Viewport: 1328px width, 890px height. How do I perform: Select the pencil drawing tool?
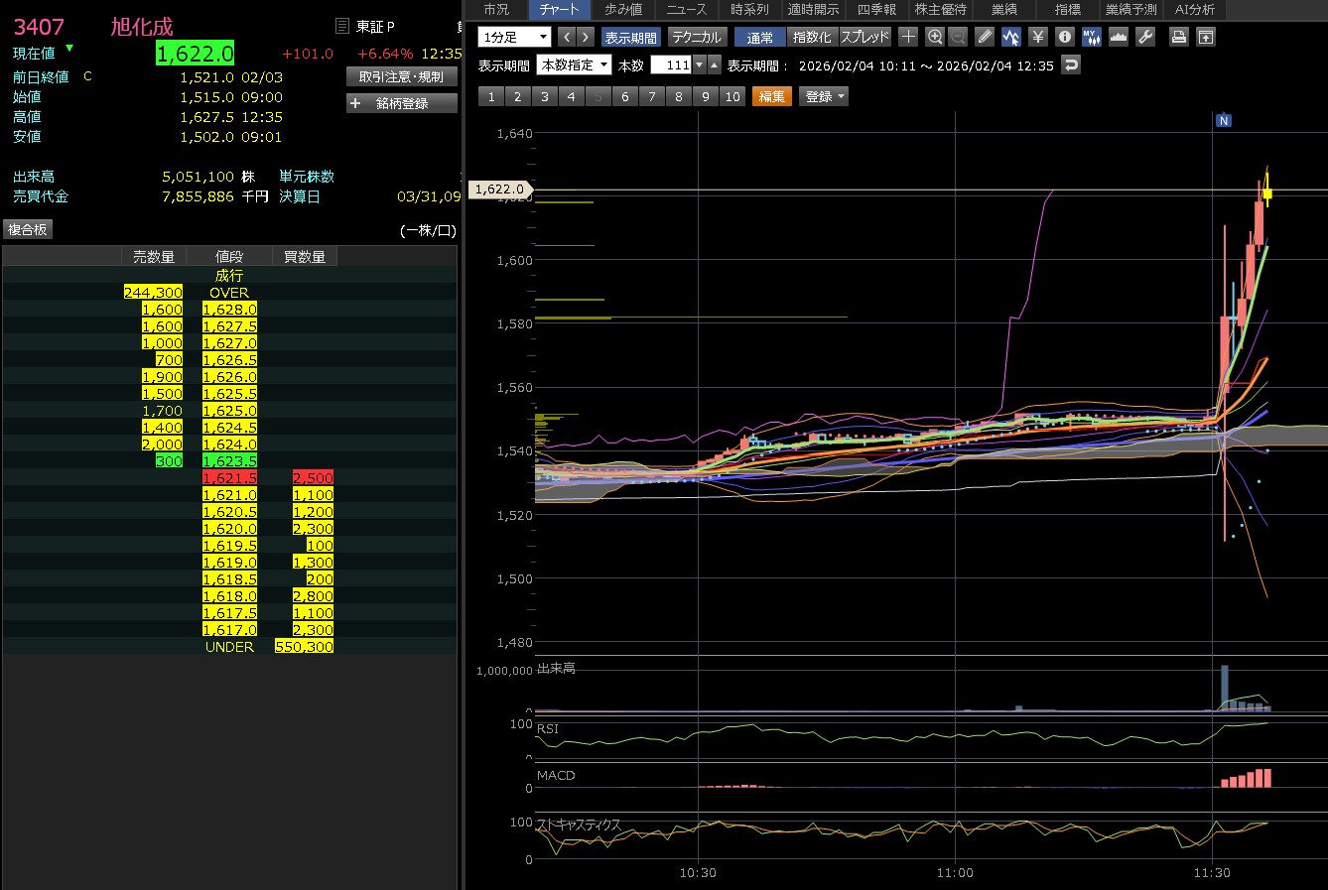pos(985,37)
